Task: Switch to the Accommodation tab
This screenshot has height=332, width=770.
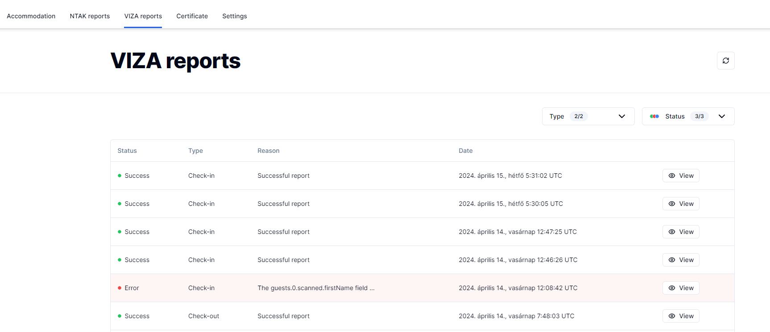Action: [31, 16]
